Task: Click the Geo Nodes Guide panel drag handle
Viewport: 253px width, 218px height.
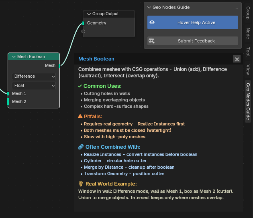Action: pos(235,7)
